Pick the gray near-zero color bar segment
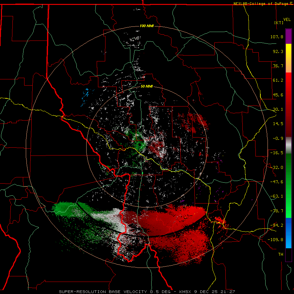294x294 pixels. coord(288,145)
